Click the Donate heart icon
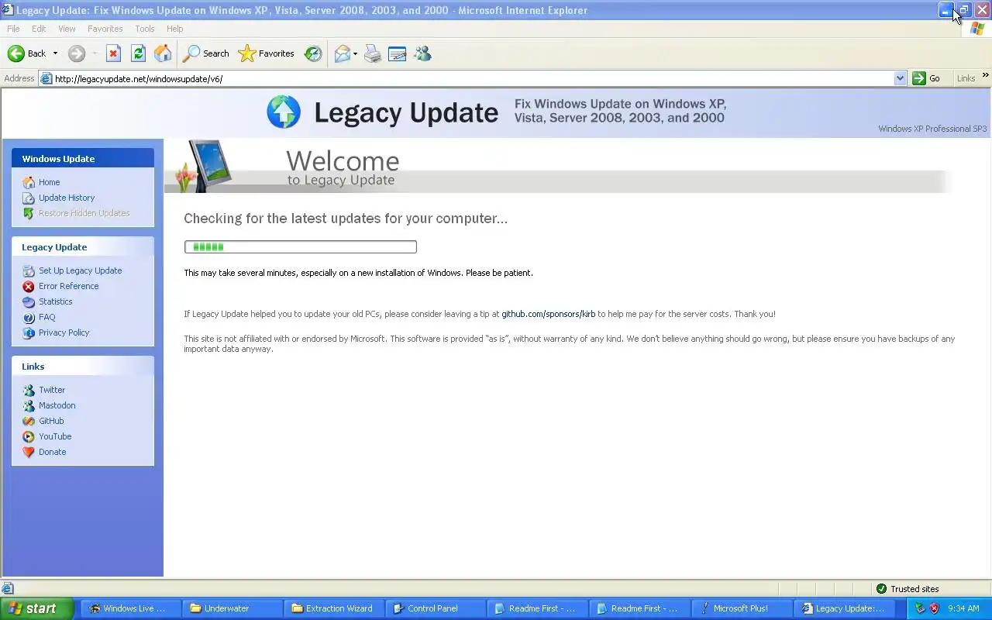Viewport: 992px width, 620px height. (x=29, y=452)
